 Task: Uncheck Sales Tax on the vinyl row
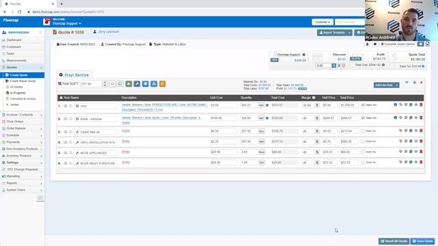click(x=363, y=105)
